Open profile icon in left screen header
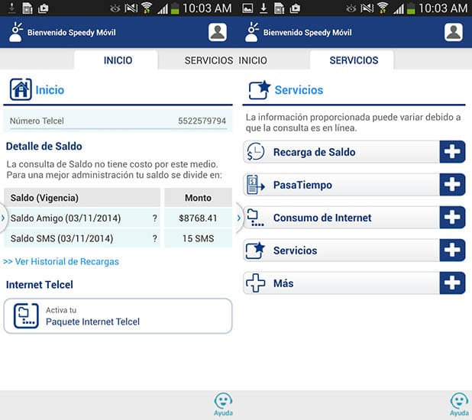The height and width of the screenshot is (420, 472). coord(218,32)
